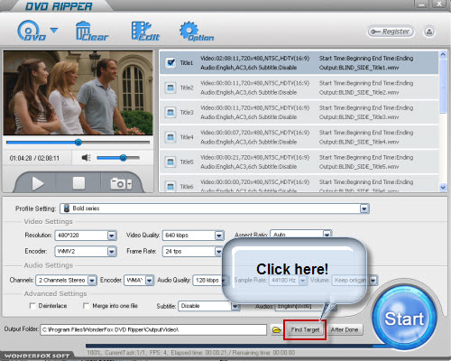Image resolution: width=451 pixels, height=361 pixels.
Task: Uncheck the Title1 checkbox
Action: click(x=170, y=62)
